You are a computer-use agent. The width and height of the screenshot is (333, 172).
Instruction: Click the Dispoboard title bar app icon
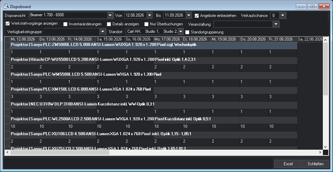[x=6, y=7]
